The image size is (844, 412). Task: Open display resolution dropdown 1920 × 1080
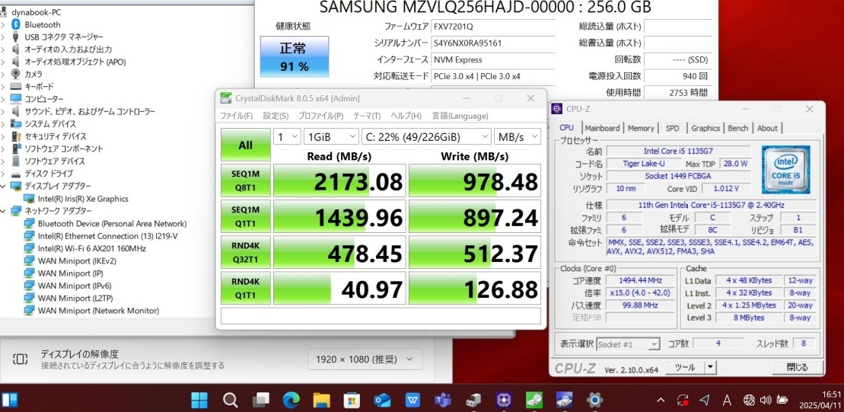tap(365, 359)
